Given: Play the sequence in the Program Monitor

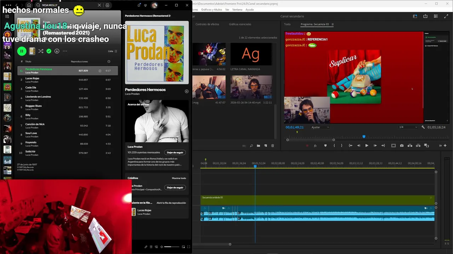Looking at the screenshot, I should point(367,145).
